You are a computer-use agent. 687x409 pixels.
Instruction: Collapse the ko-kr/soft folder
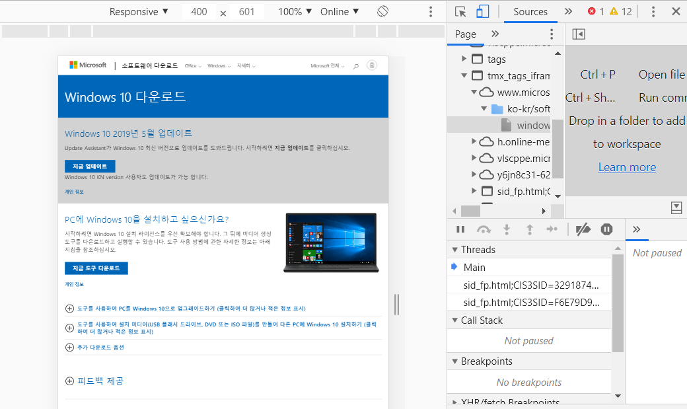(484, 108)
